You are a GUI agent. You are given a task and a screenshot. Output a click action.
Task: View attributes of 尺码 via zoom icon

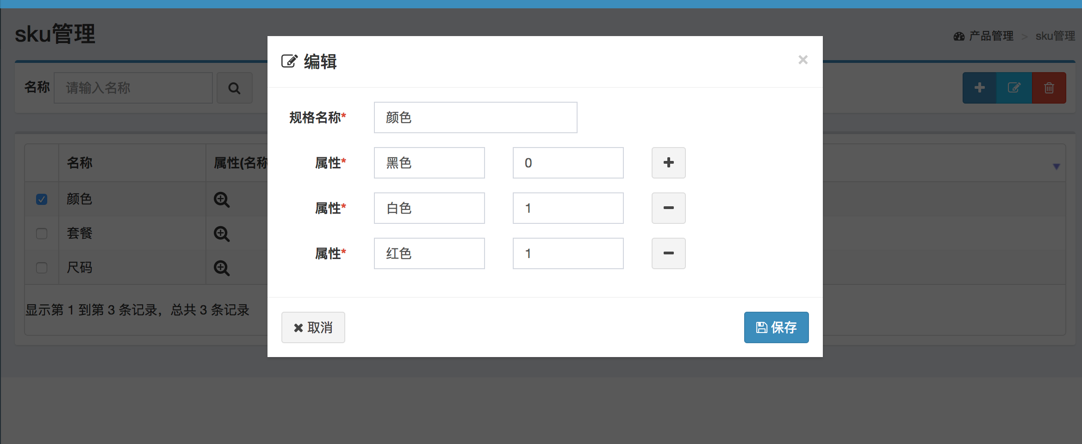pyautogui.click(x=222, y=268)
